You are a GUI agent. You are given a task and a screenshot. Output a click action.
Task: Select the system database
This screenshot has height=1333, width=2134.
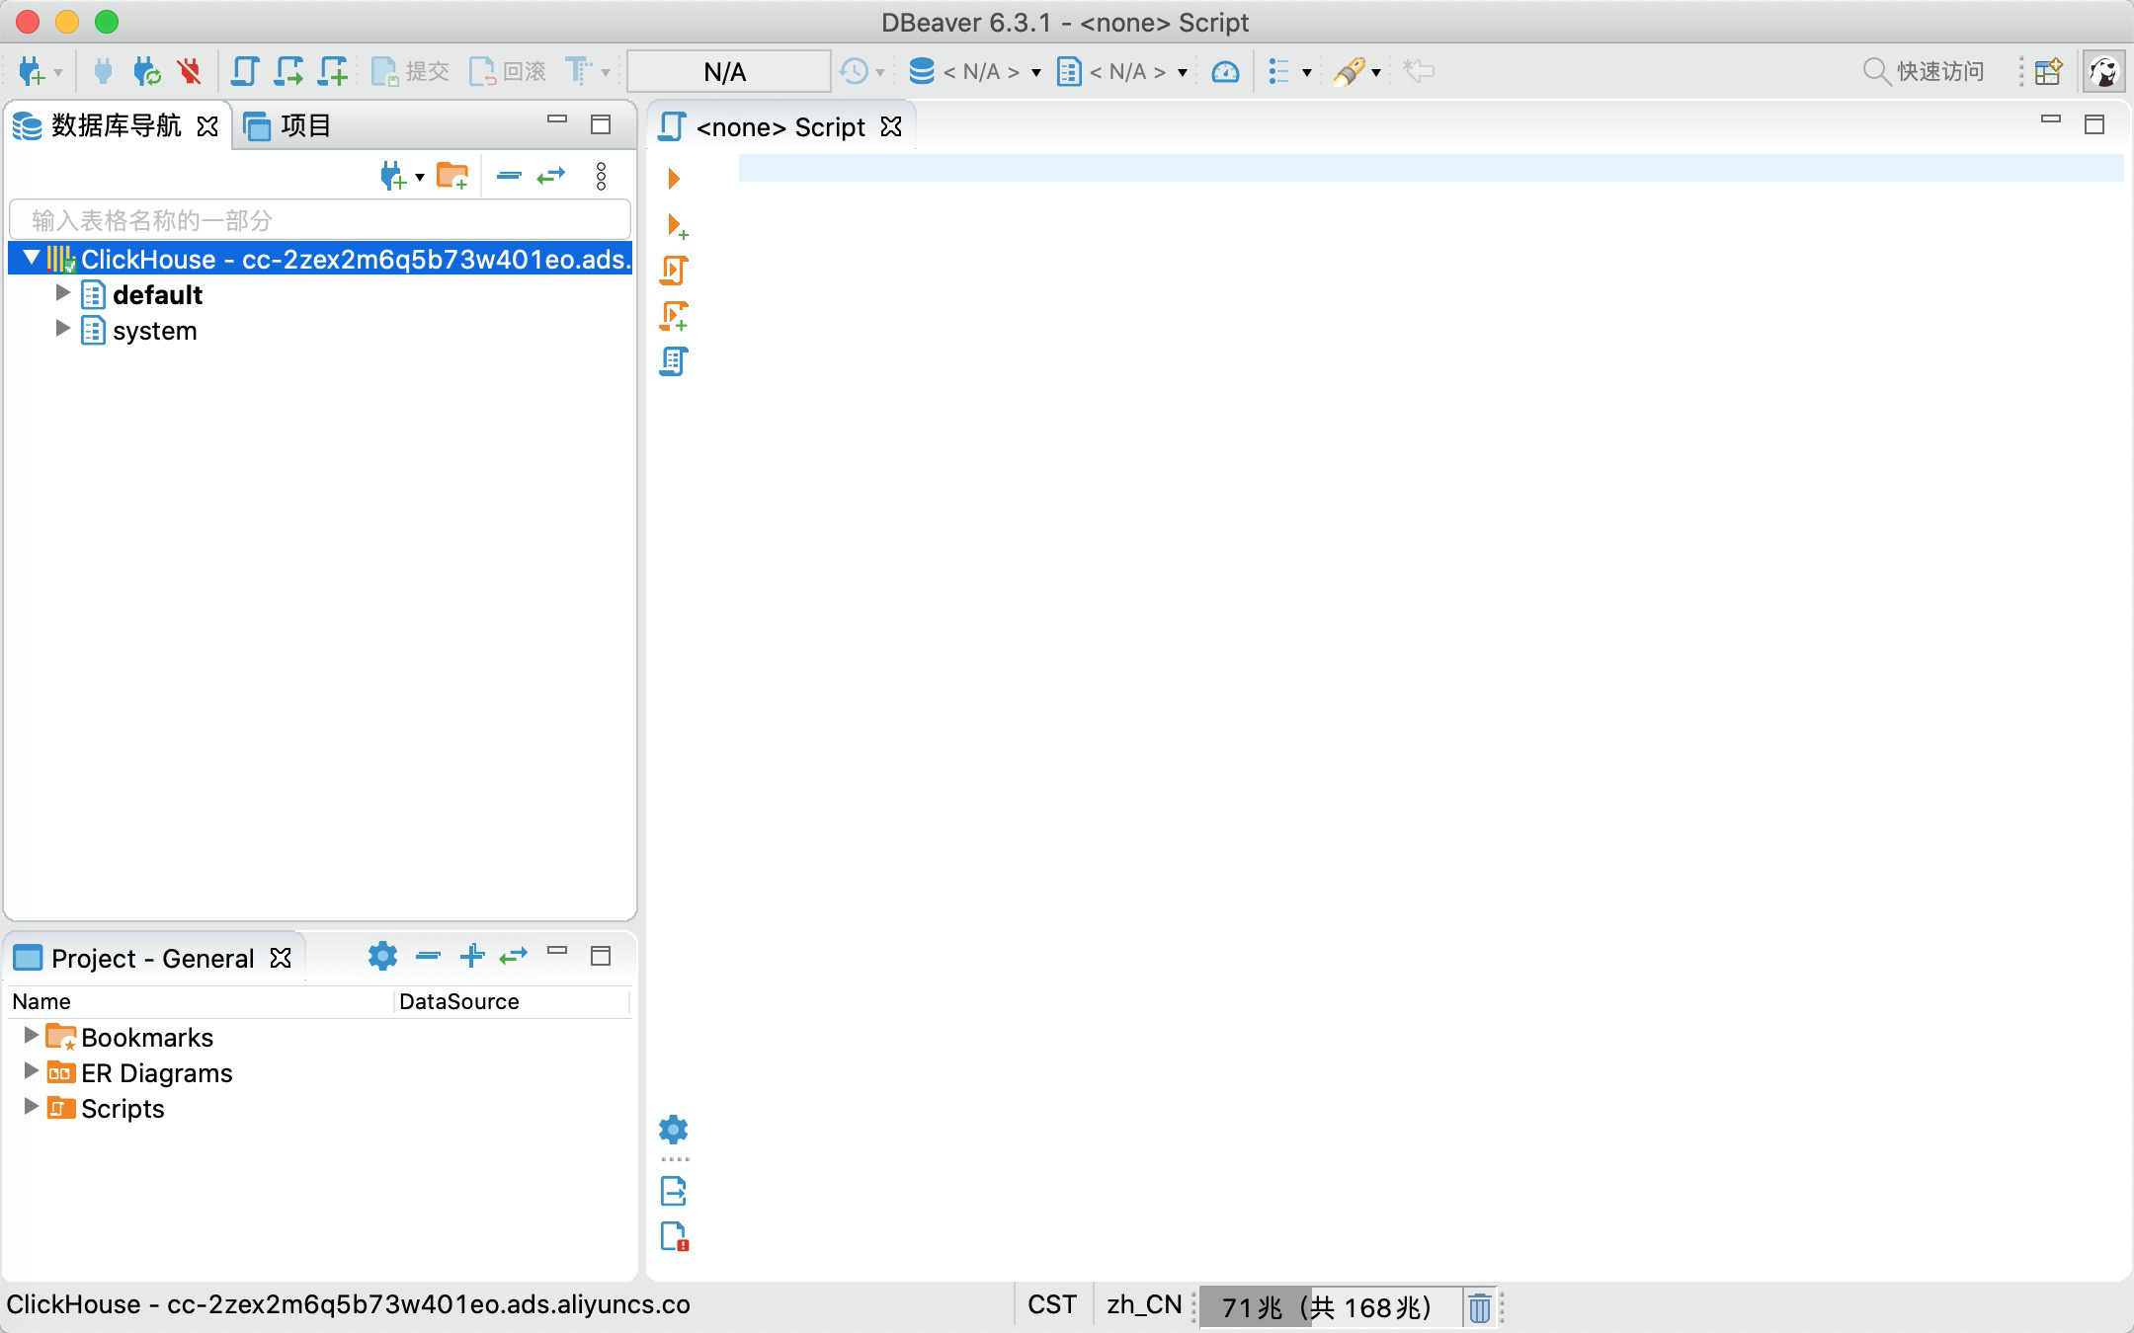(154, 330)
